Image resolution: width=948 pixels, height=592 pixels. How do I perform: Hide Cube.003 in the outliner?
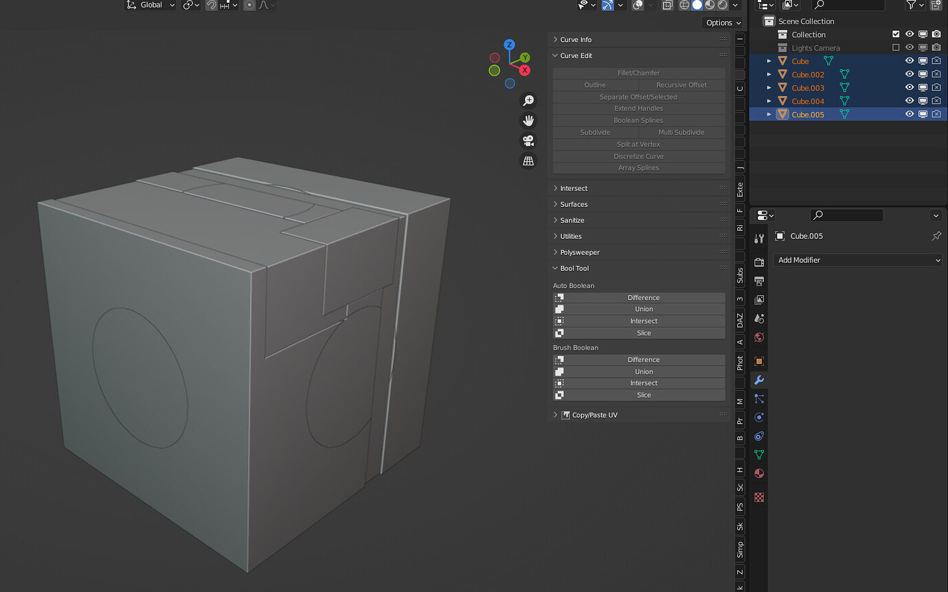coord(909,87)
